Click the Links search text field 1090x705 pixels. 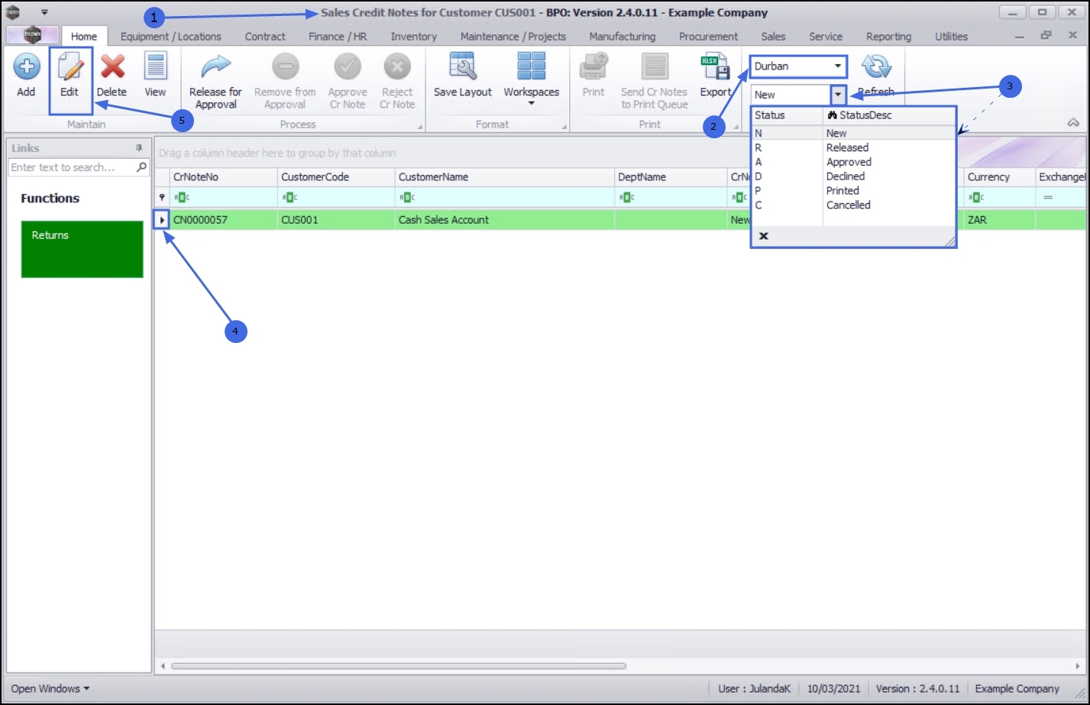(x=73, y=167)
